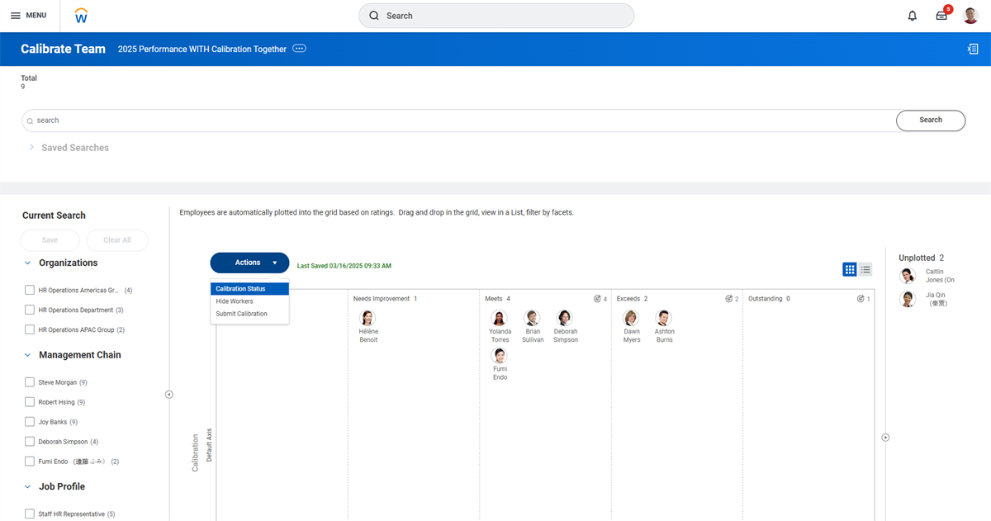Open the inbox tray icon
The height and width of the screenshot is (521, 991).
click(x=941, y=16)
